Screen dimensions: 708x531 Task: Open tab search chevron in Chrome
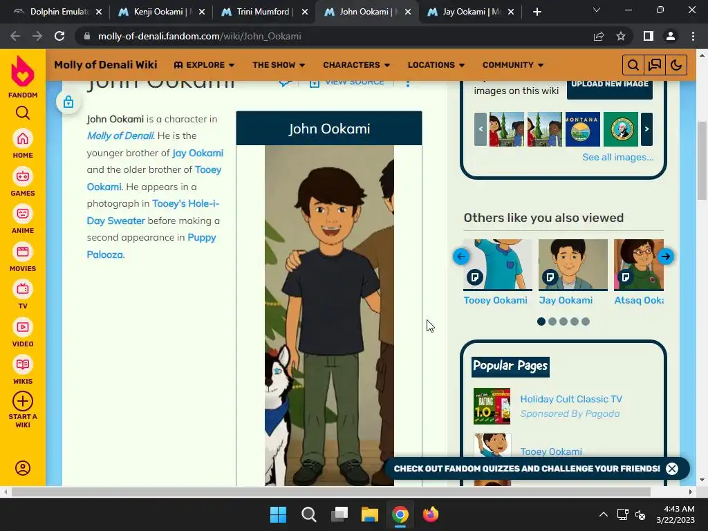(x=597, y=10)
